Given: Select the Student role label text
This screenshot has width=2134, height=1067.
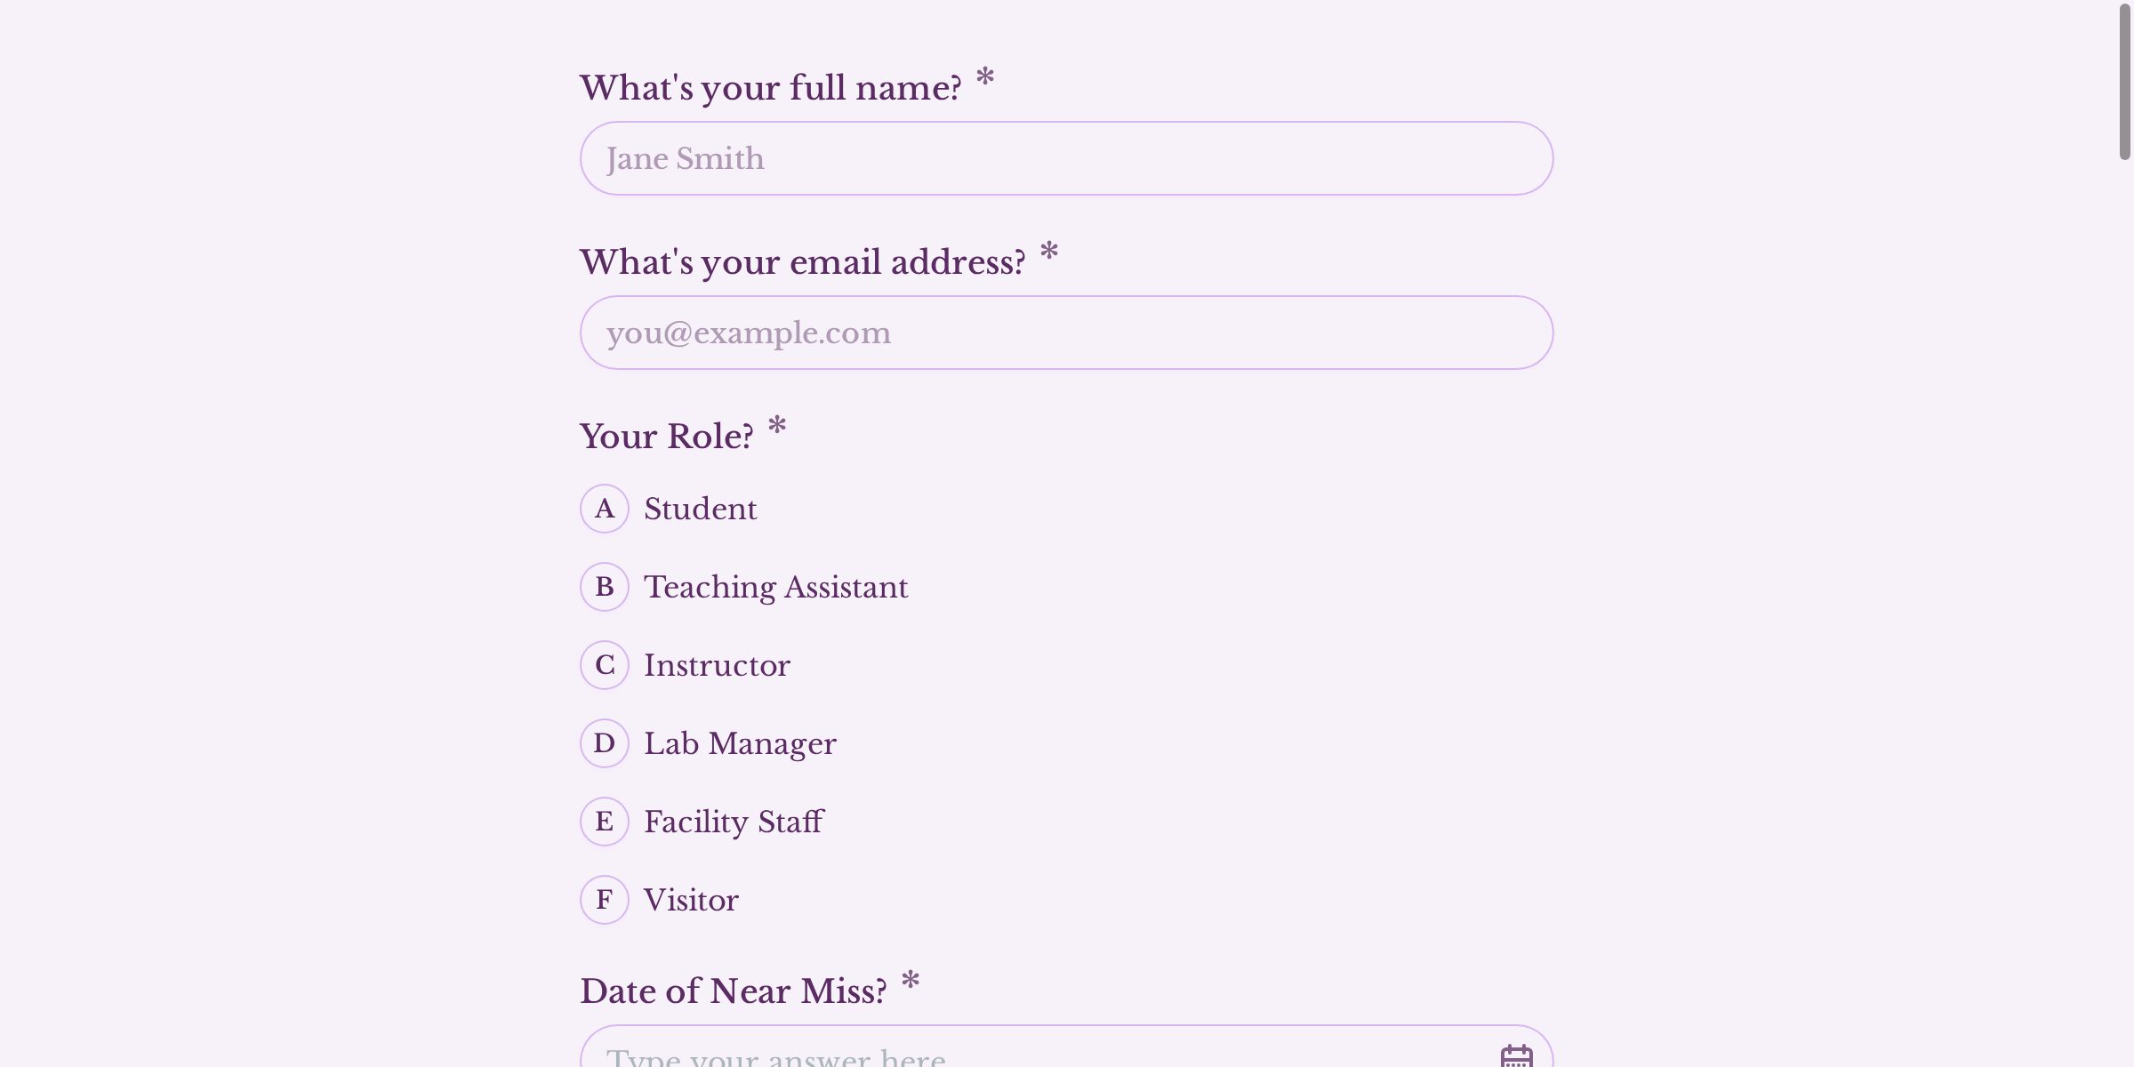Looking at the screenshot, I should (700, 509).
